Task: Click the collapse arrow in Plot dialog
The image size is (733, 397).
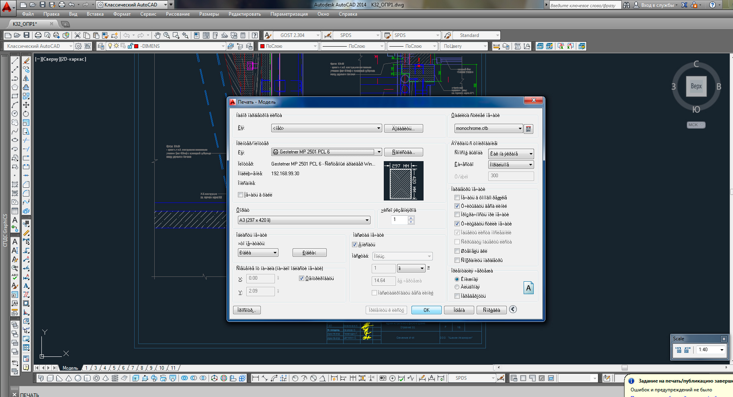Action: 513,309
